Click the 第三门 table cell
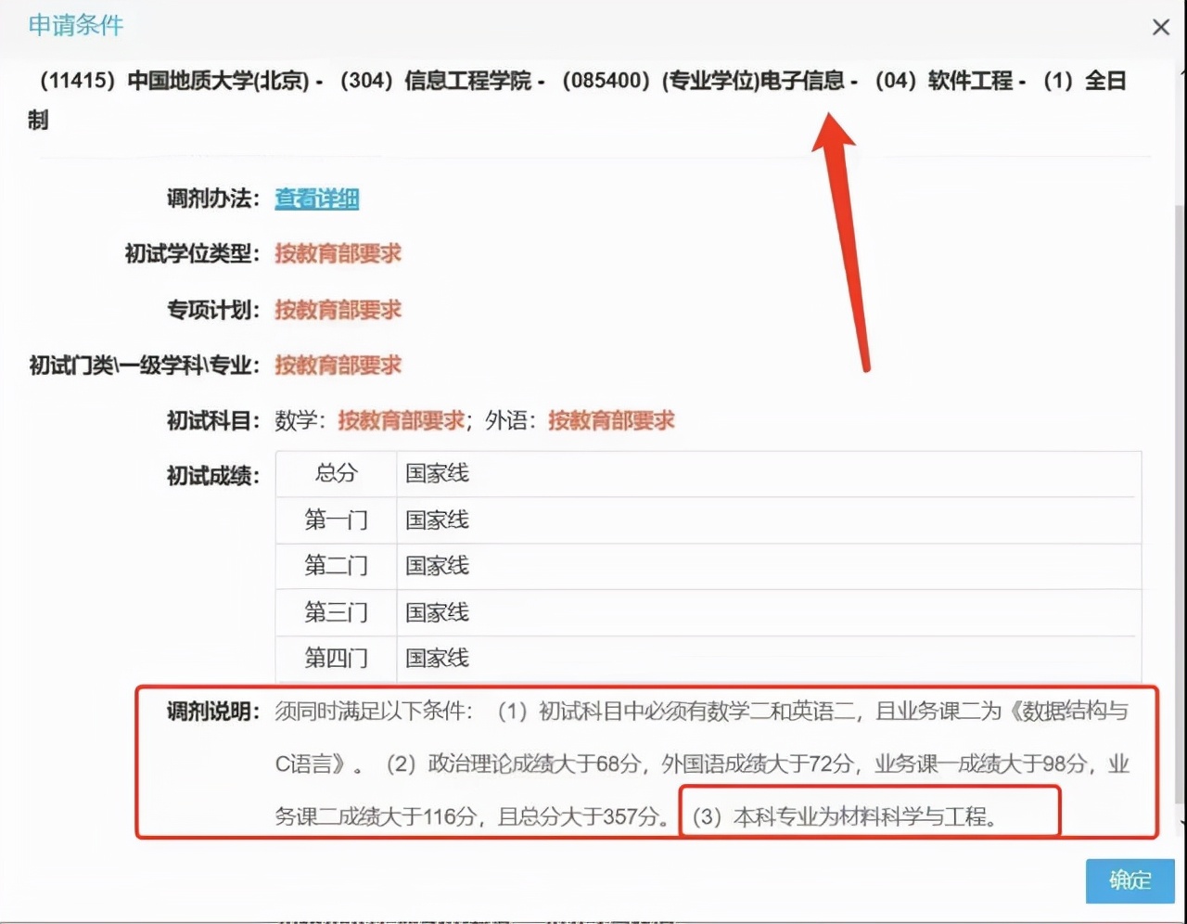Image resolution: width=1187 pixels, height=924 pixels. (437, 612)
